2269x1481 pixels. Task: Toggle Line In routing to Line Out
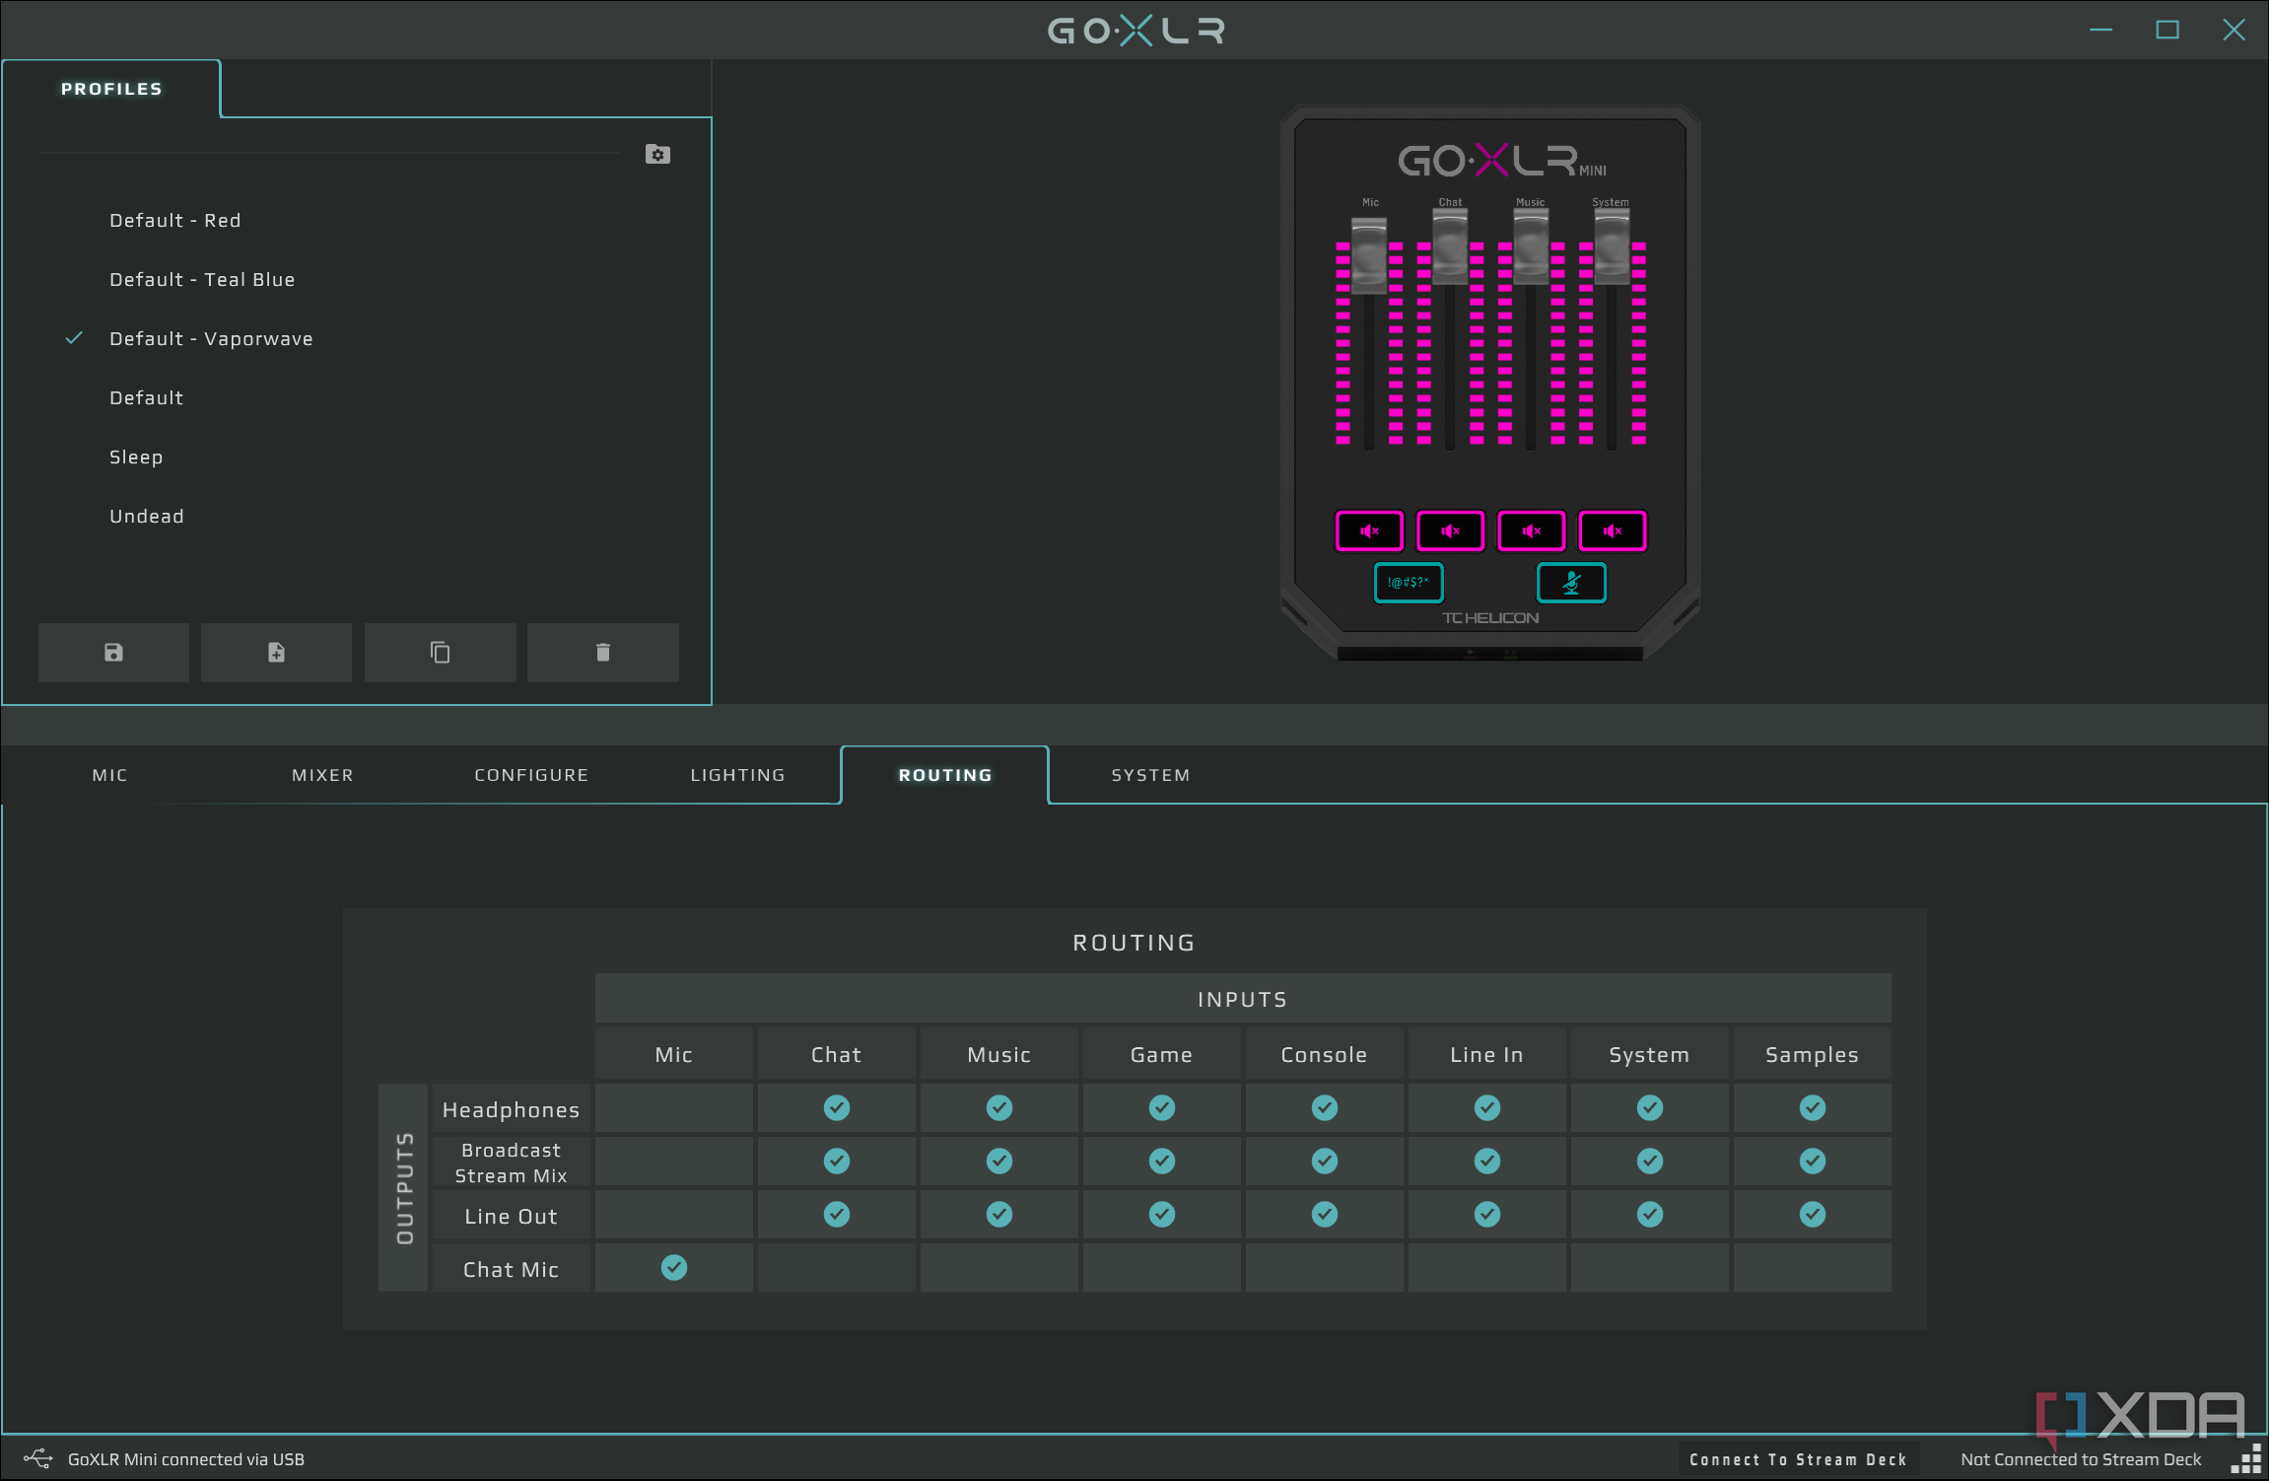point(1487,1215)
